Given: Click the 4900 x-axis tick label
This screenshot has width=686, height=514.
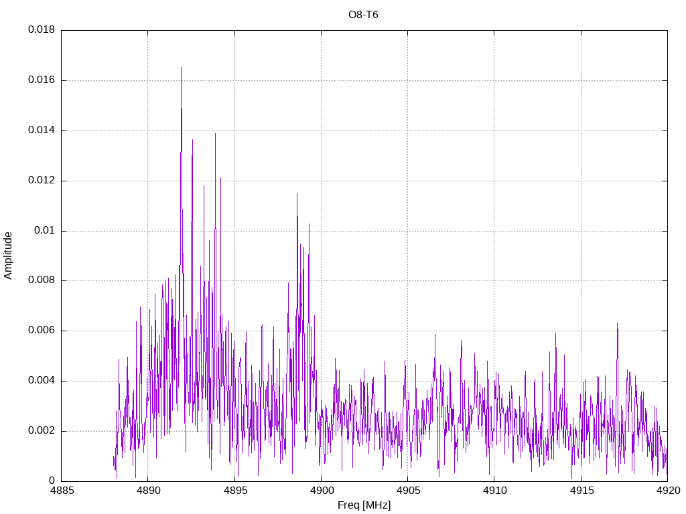Looking at the screenshot, I should (x=321, y=491).
